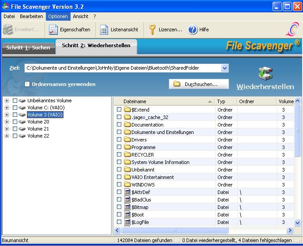Click the scroll up arrow of file list
303x246 pixels.
pyautogui.click(x=298, y=101)
